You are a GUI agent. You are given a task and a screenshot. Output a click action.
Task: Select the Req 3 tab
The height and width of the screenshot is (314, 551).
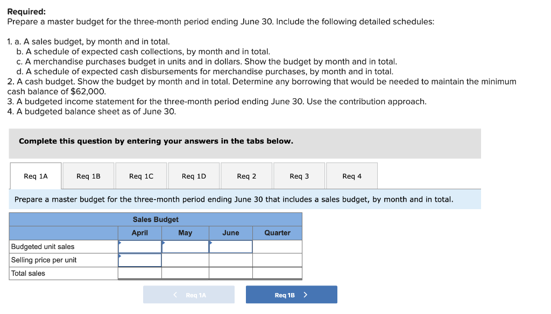[299, 176]
